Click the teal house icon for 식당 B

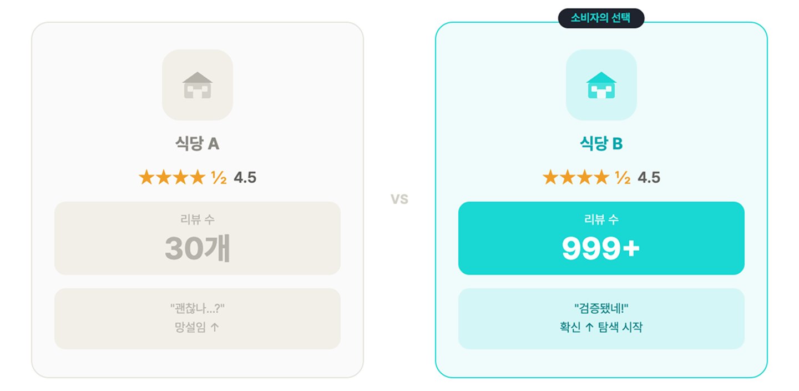601,85
